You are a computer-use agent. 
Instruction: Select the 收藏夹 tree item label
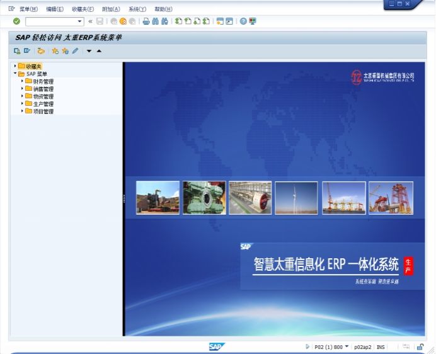tap(33, 67)
